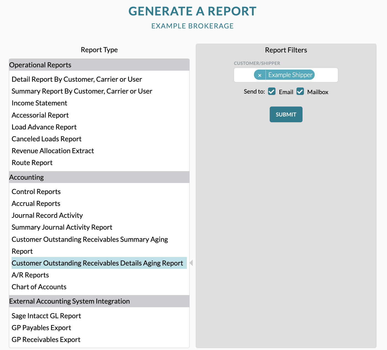Uncheck the Mailbox checkbox
The height and width of the screenshot is (350, 387).
(x=300, y=91)
